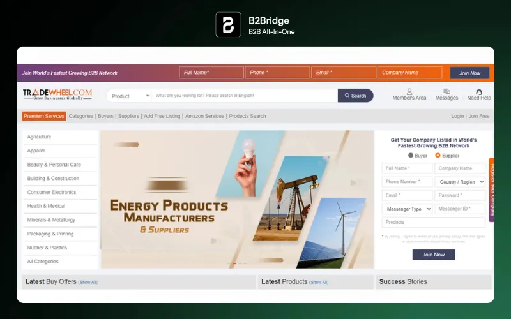Select the Supplier radio button

(438, 156)
